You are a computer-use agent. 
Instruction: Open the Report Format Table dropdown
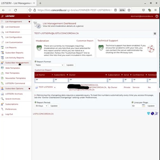[x=49, y=65]
